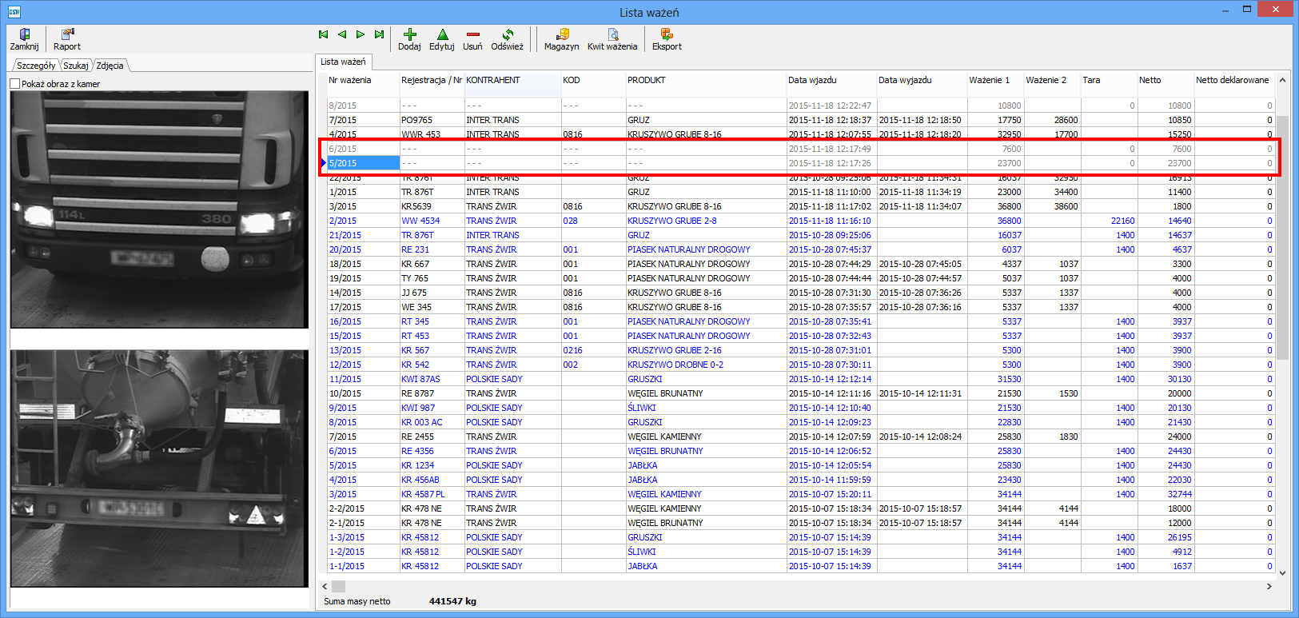Delete entry using Usuń icon
This screenshot has width=1299, height=618.
472,38
